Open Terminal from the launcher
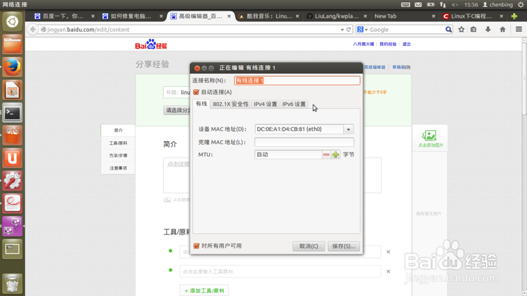 coord(13,113)
